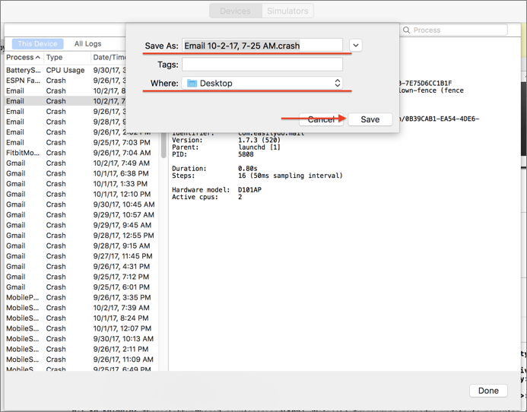Select Email crash from 9/25/17, 7:03 PM
527x412 pixels.
[x=81, y=142]
